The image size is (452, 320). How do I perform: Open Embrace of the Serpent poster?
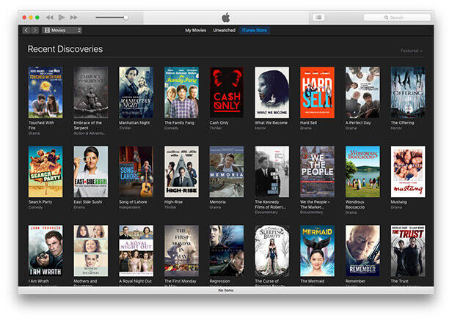(91, 92)
